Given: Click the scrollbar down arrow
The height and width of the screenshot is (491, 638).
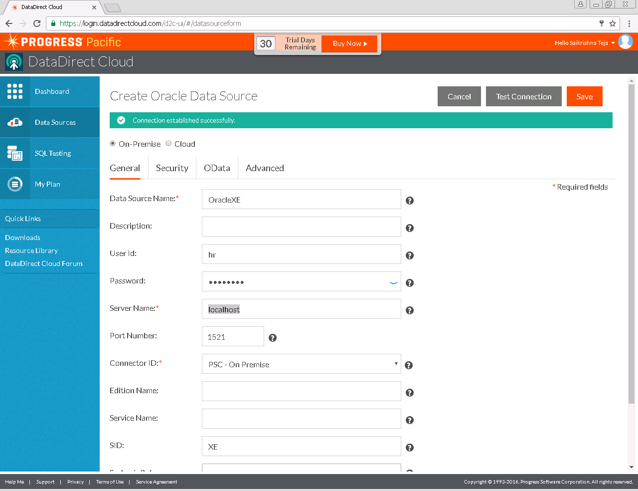Looking at the screenshot, I should [x=632, y=468].
